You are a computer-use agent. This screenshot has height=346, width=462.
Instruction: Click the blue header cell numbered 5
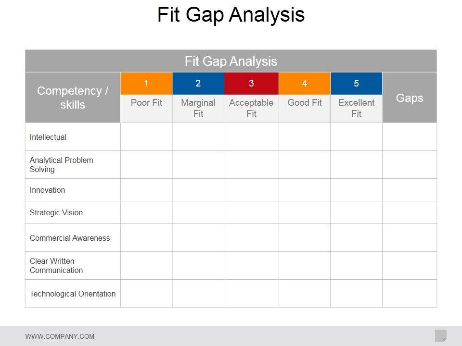(356, 84)
